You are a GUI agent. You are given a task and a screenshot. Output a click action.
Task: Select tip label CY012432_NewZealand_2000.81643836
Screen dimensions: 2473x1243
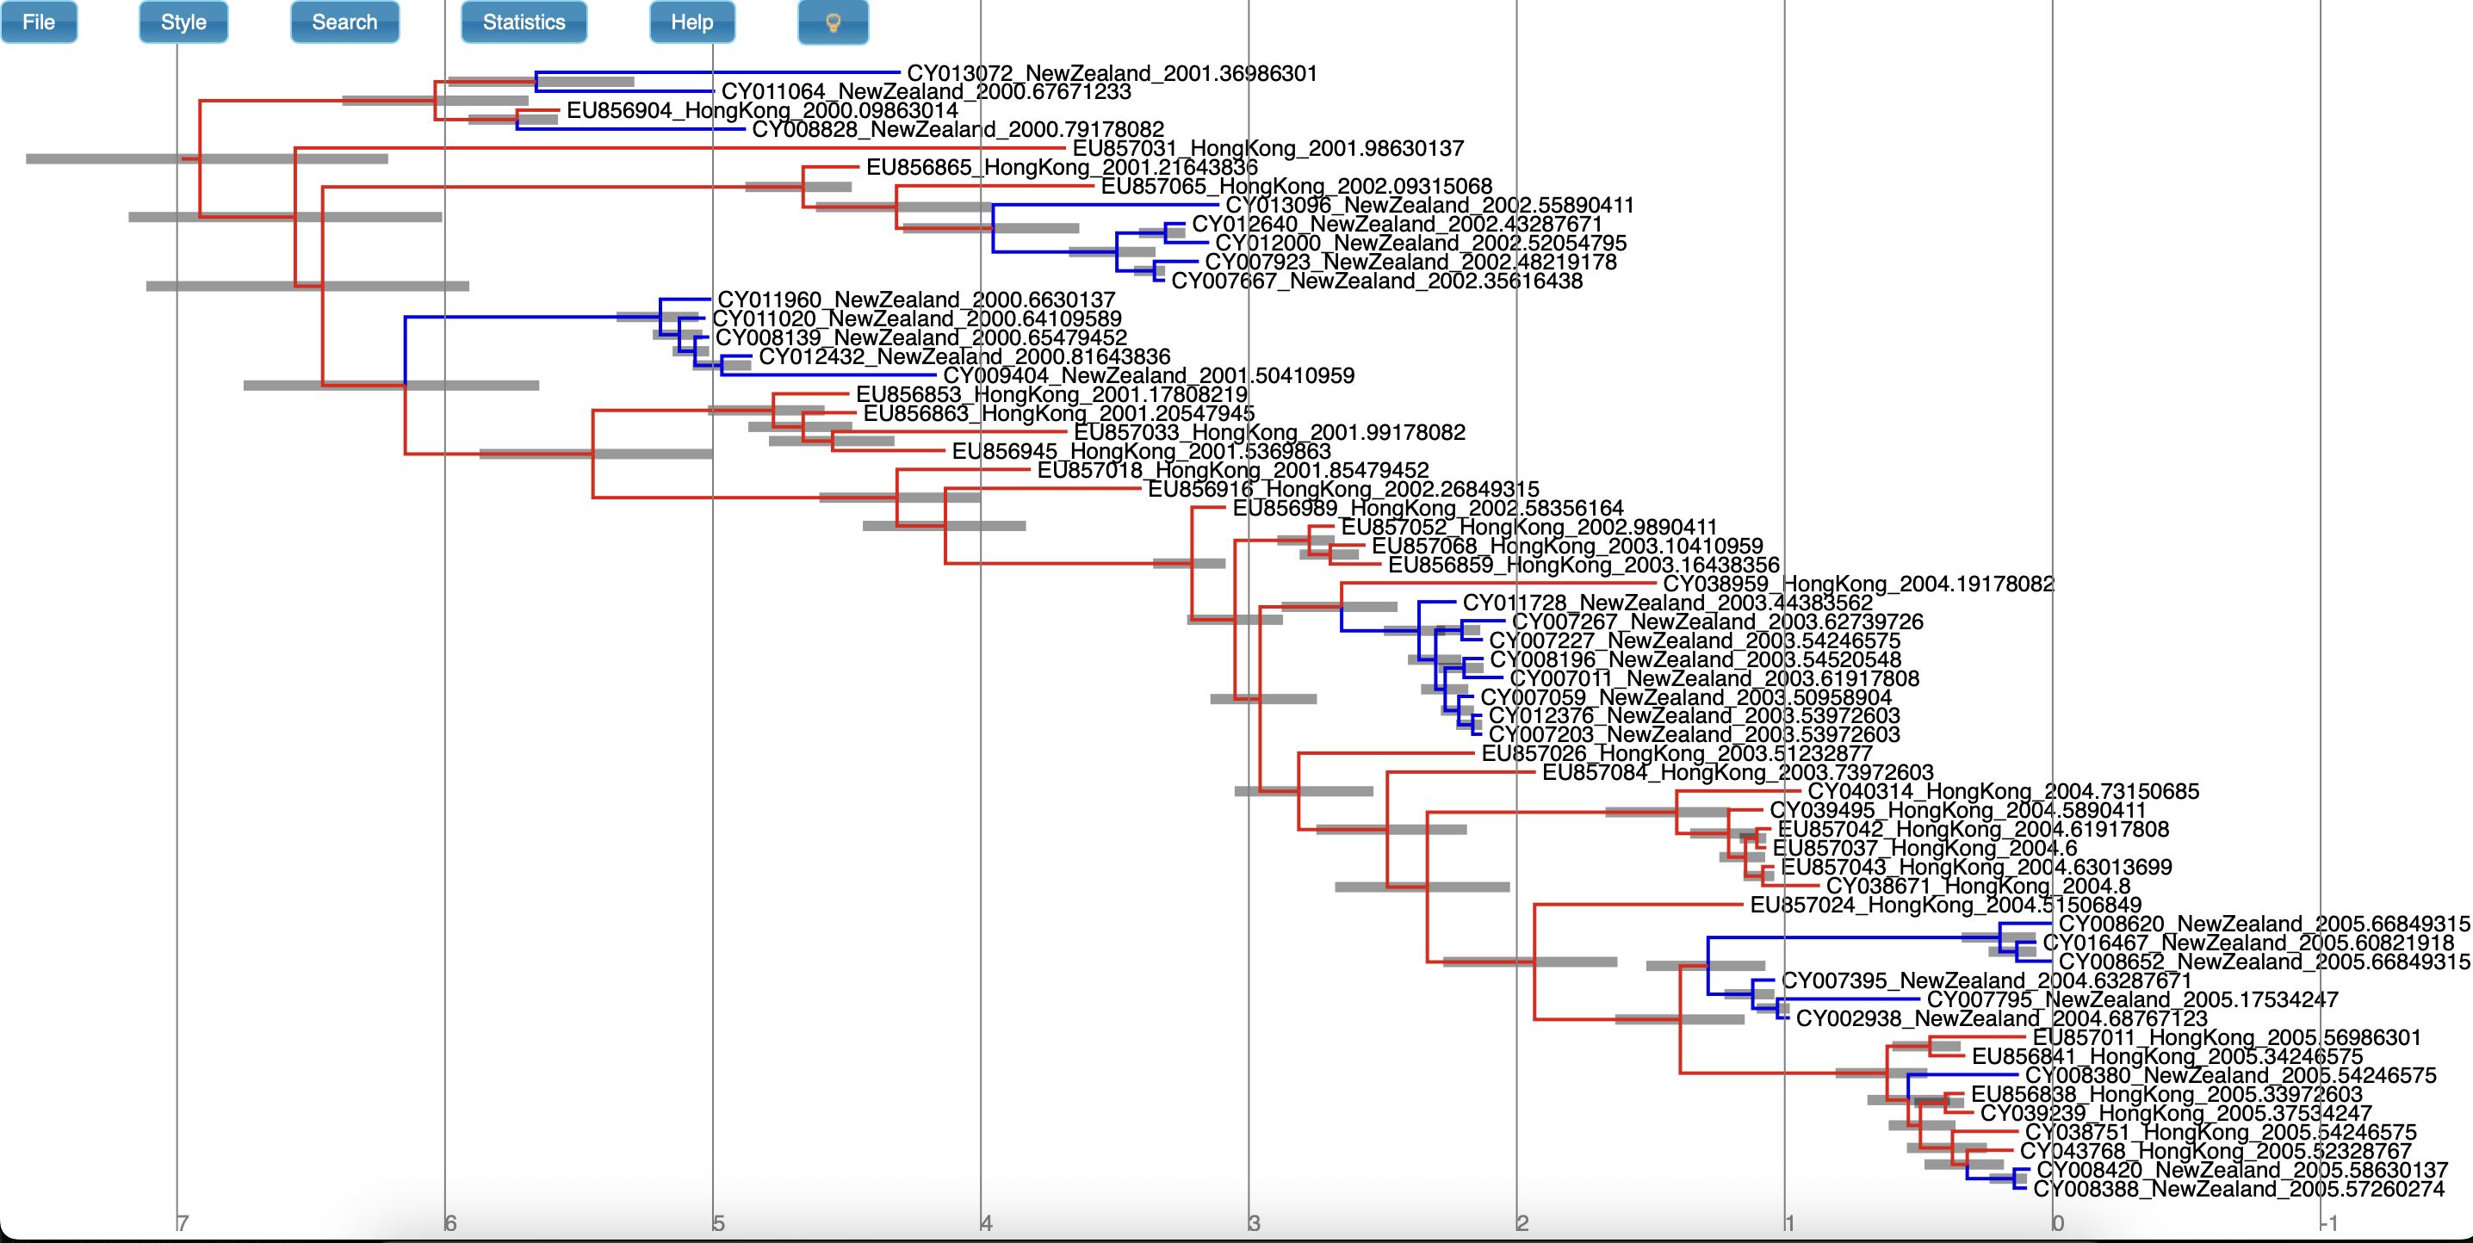click(964, 356)
